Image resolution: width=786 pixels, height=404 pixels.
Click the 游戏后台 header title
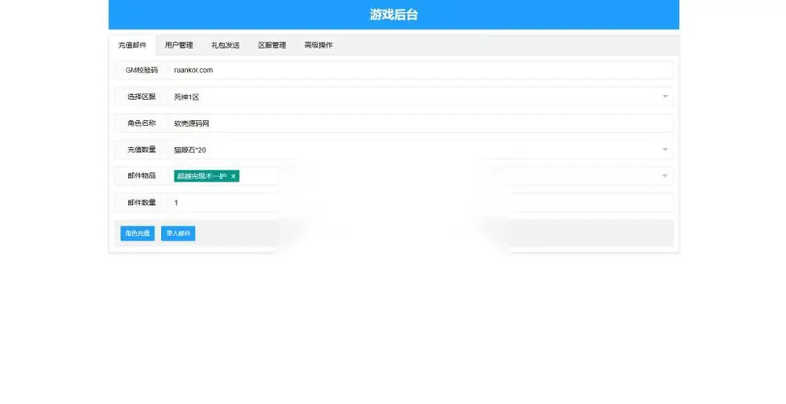394,14
